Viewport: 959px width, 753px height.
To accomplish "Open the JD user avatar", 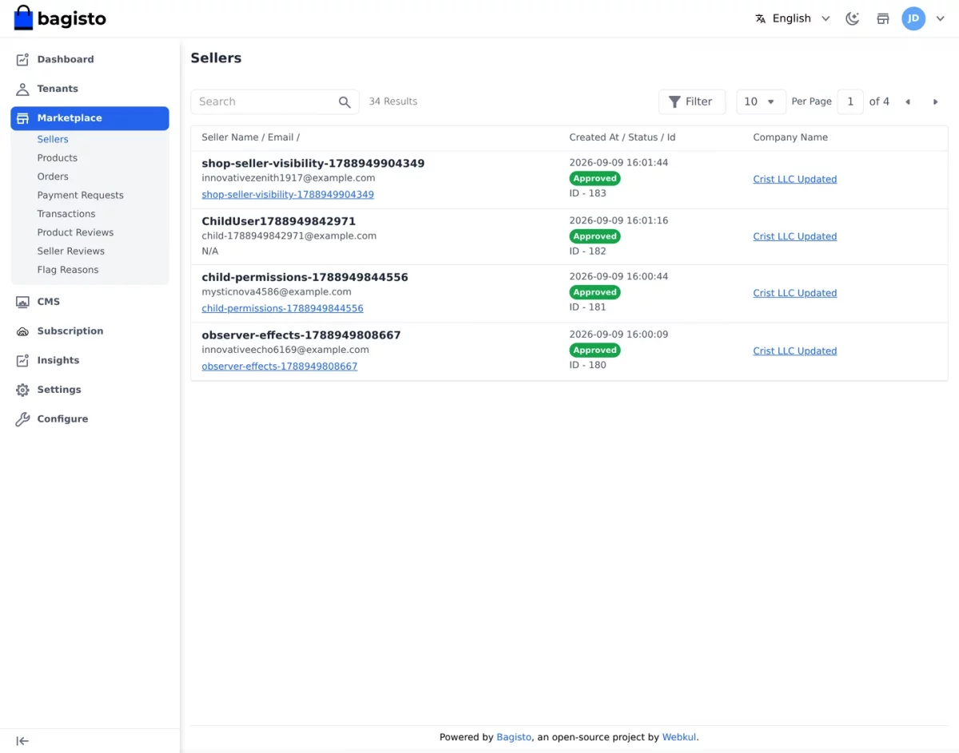I will pyautogui.click(x=913, y=18).
